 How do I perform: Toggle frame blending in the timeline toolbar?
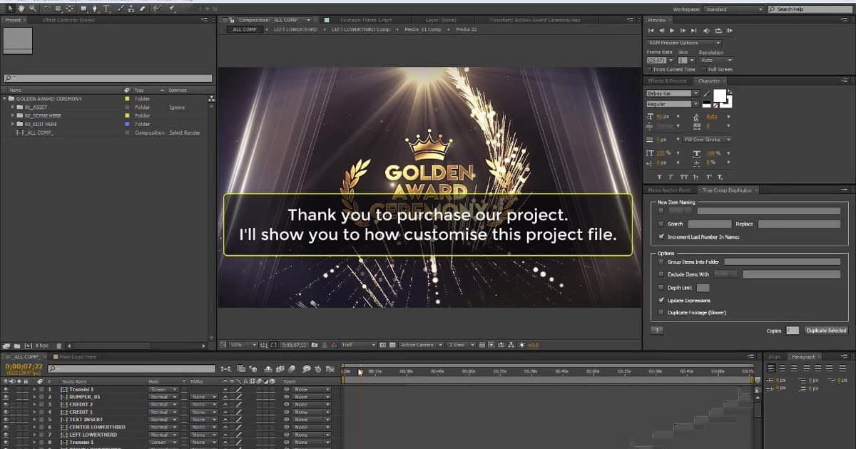[x=280, y=368]
